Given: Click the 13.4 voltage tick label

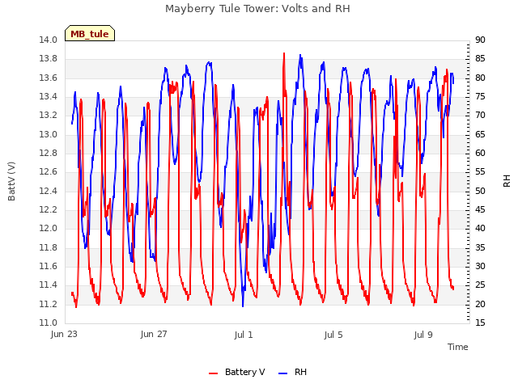Looking at the screenshot, I should point(49,97).
